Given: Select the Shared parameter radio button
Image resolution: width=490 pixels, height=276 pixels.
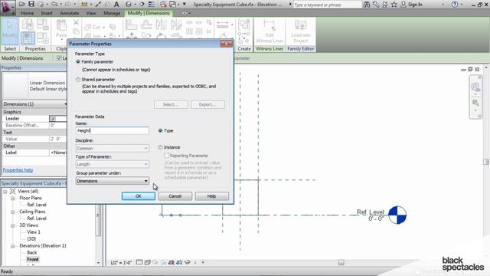Looking at the screenshot, I should tap(78, 80).
